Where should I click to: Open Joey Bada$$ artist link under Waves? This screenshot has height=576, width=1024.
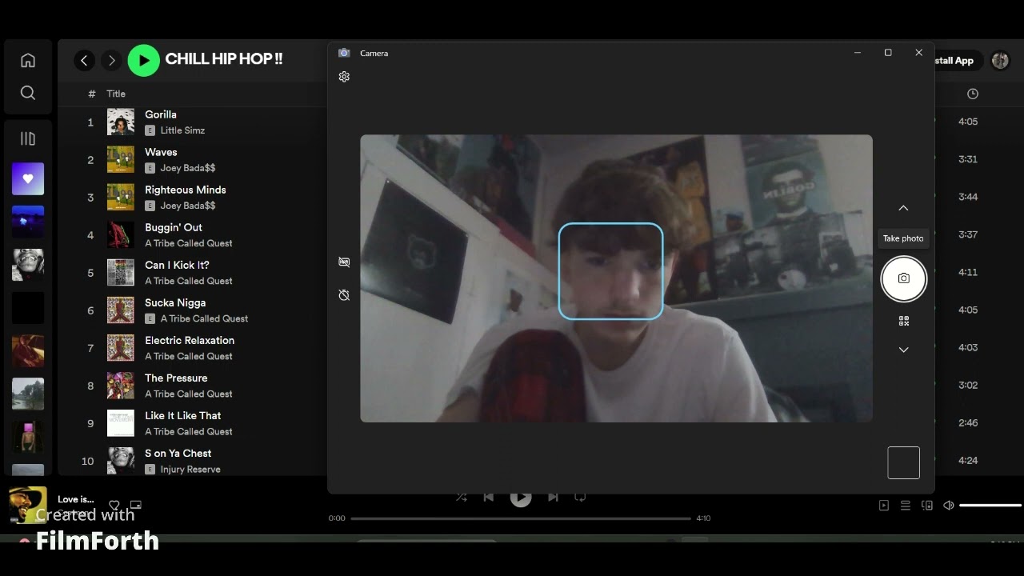188,168
